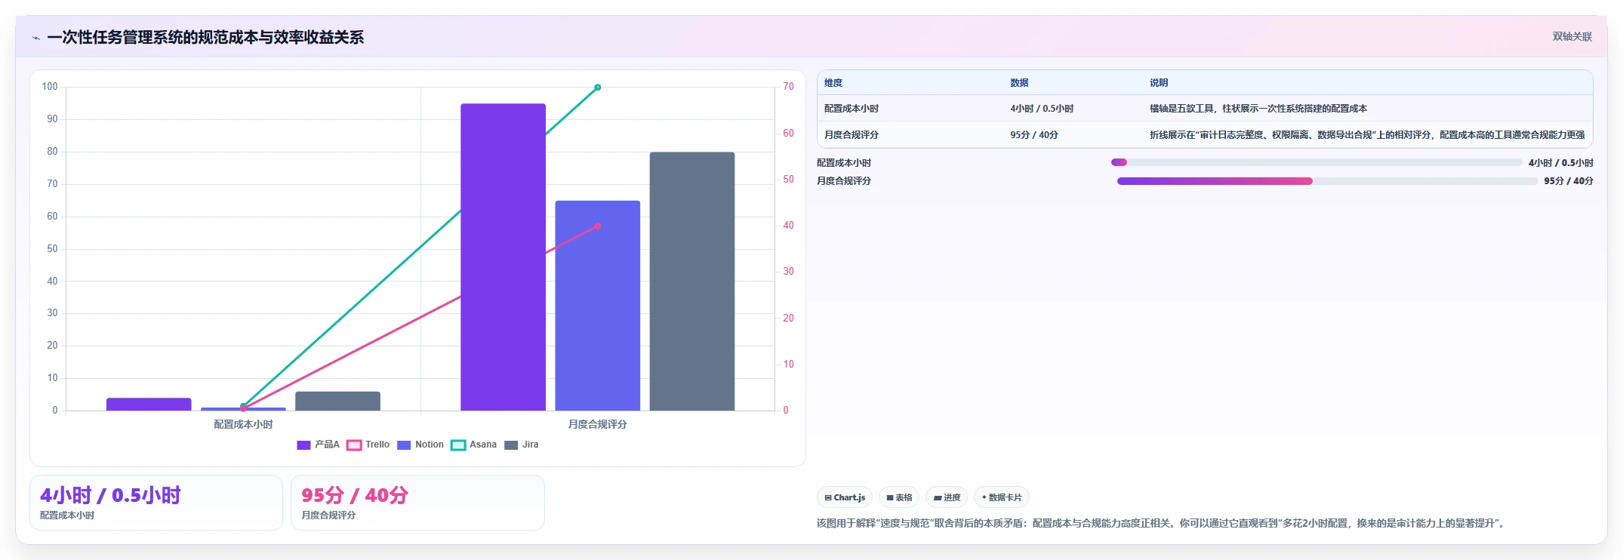The image size is (1623, 560).
Task: Click the 月度合规评分 x-axis label
Action: click(598, 425)
